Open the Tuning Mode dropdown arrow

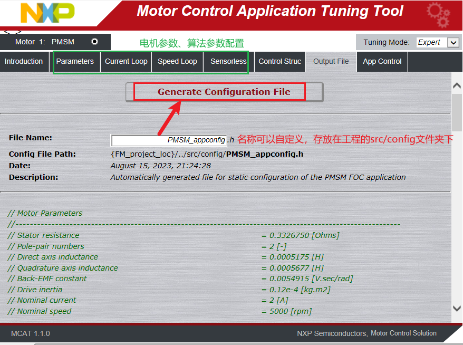click(454, 43)
